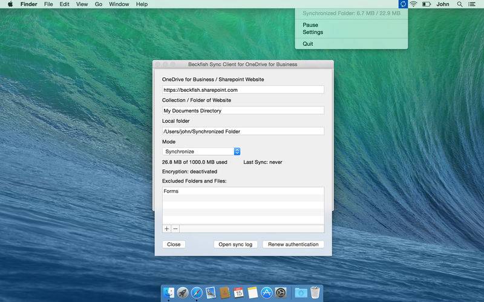The image size is (484, 302).
Task: Open Safari from the Dock
Action: pos(197,292)
